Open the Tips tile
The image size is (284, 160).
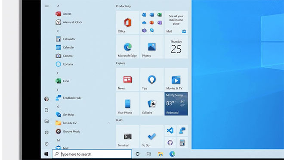click(152, 79)
